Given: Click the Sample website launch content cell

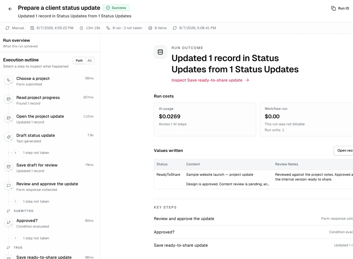Looking at the screenshot, I should pyautogui.click(x=228, y=179).
